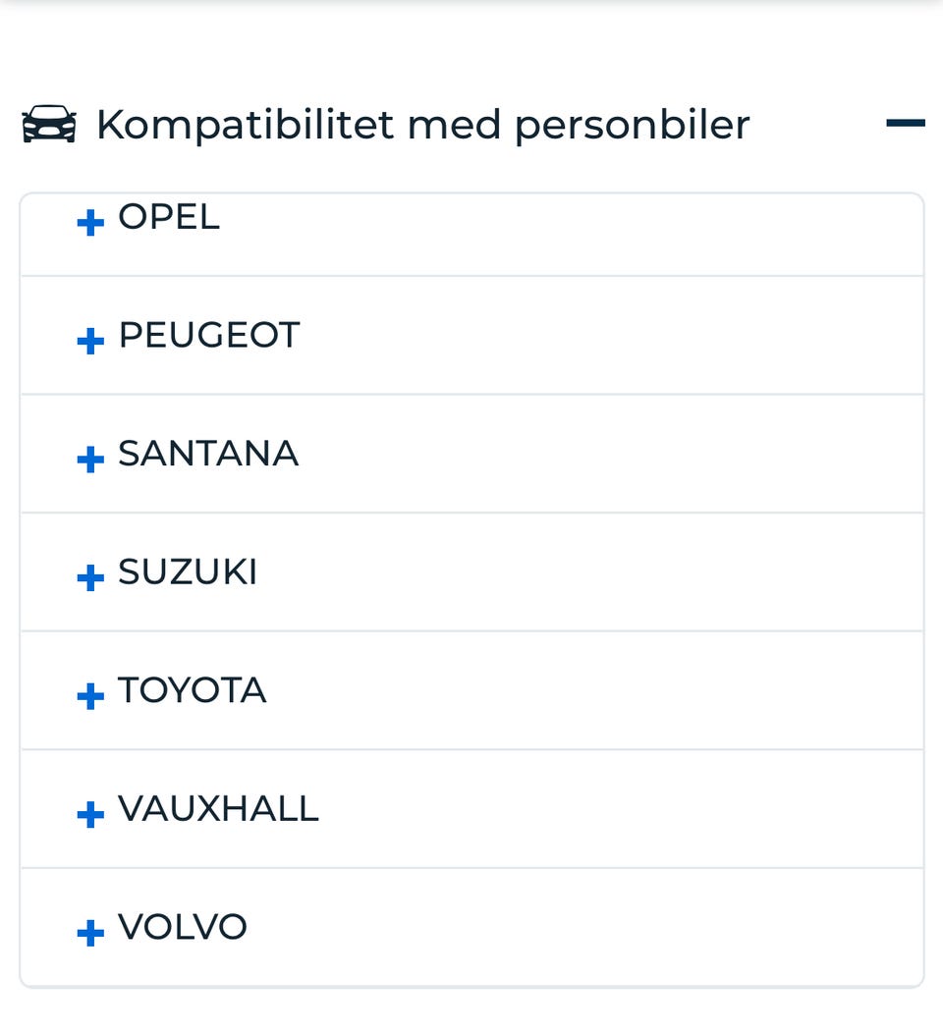Click the Kompatibilitet med personbiler heading
This screenshot has width=943, height=1031.
[422, 125]
